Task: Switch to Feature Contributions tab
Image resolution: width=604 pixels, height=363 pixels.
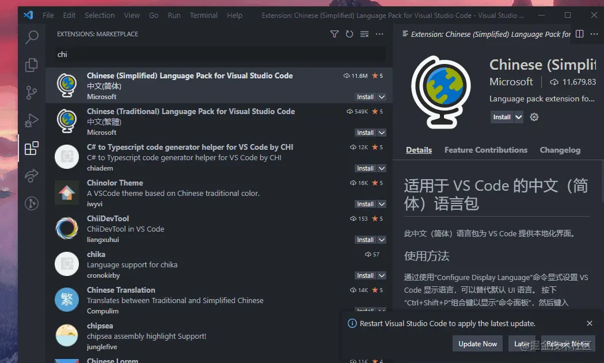Action: (486, 150)
